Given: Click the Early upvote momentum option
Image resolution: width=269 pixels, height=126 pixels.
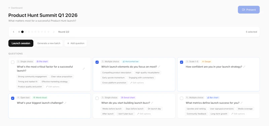Looking at the screenshot, I should 113,78.
